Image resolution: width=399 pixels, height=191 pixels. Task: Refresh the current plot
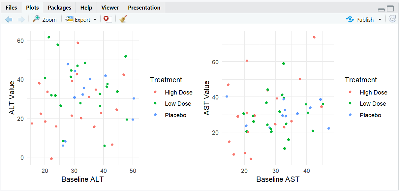[x=392, y=19]
